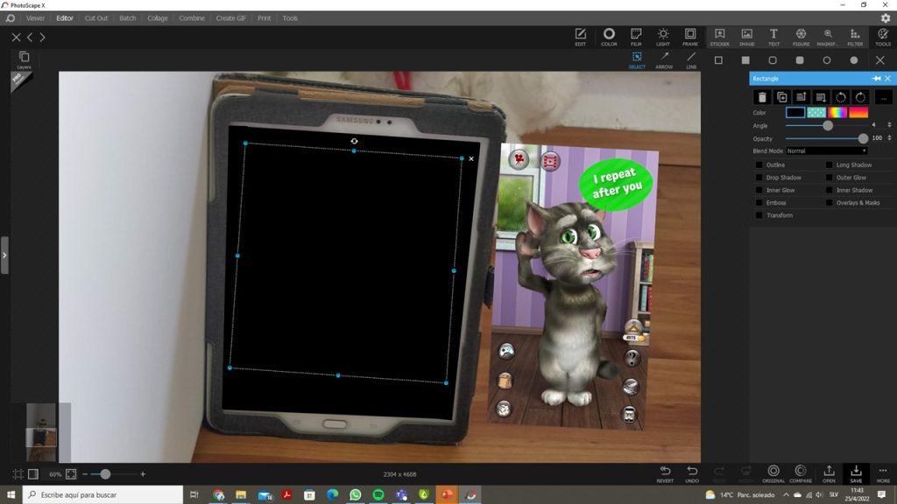Adjust the Angle value stepper
The image size is (897, 504).
tap(889, 124)
